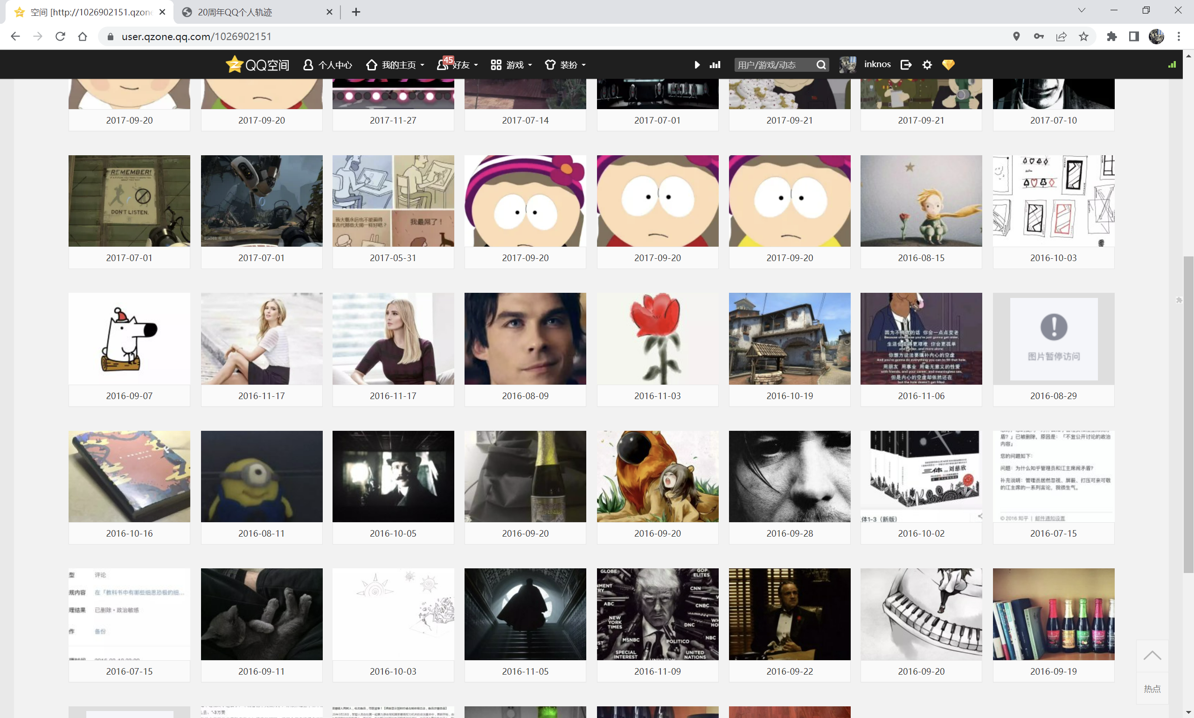This screenshot has width=1194, height=718.
Task: Click the logout exit icon
Action: click(x=906, y=65)
